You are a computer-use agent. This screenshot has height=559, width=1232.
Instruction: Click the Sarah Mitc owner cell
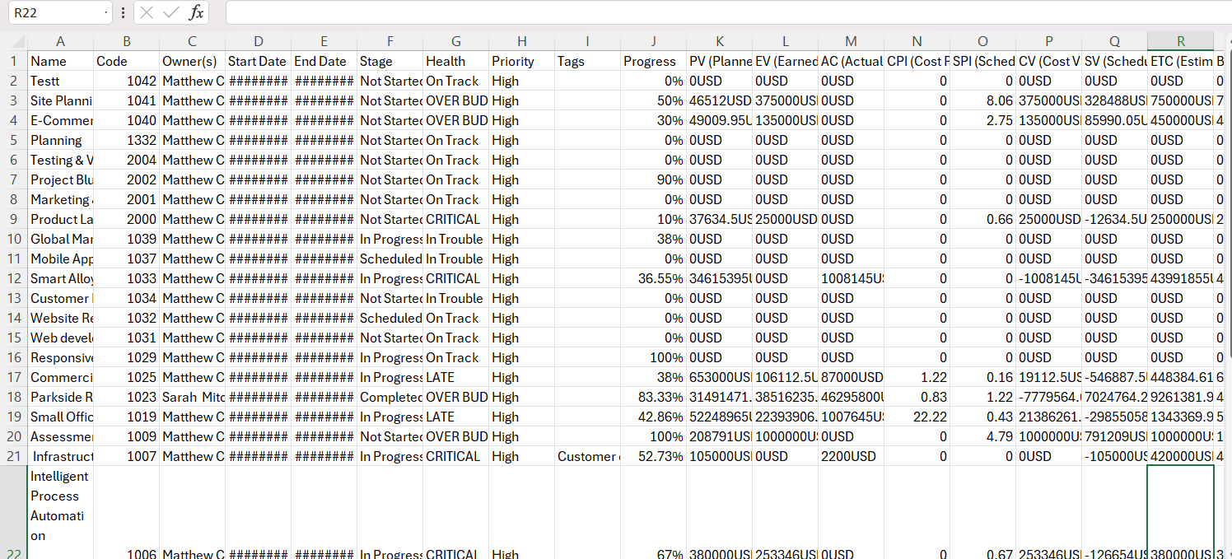click(x=192, y=397)
